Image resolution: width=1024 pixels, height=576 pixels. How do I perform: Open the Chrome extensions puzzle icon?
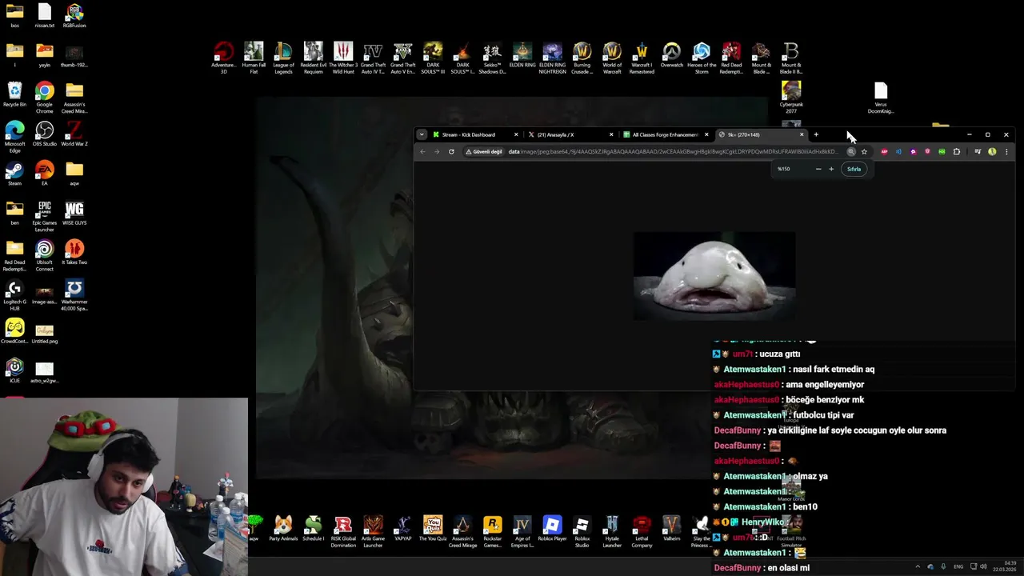click(x=956, y=151)
